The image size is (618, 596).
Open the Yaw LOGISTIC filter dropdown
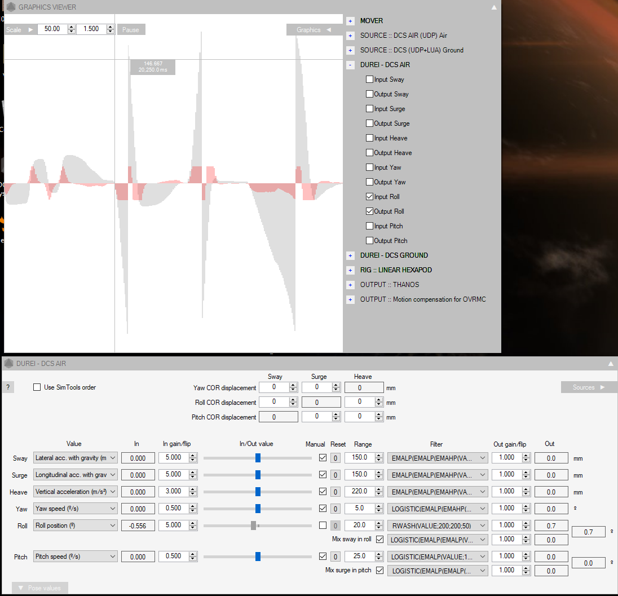[438, 509]
